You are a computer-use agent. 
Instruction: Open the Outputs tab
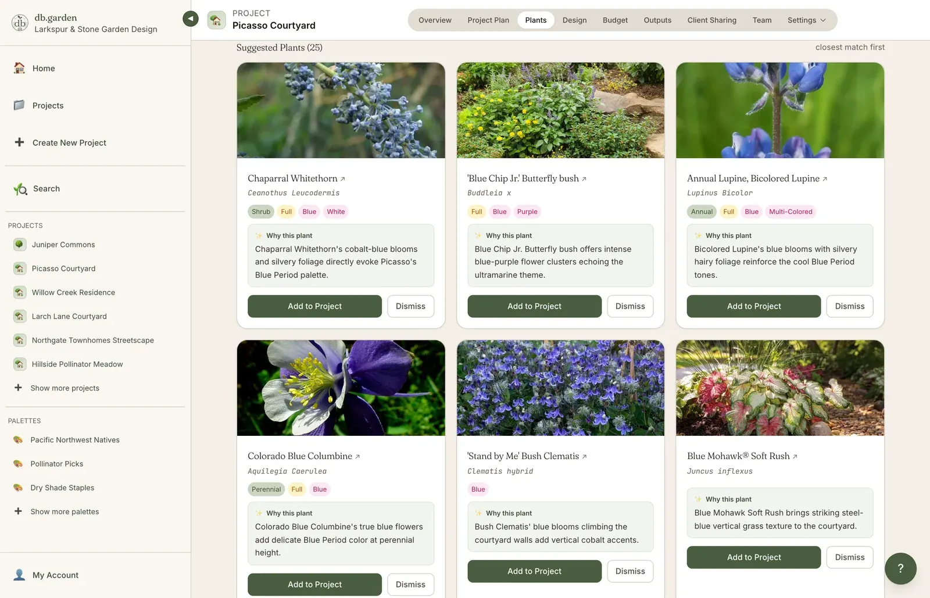(657, 20)
